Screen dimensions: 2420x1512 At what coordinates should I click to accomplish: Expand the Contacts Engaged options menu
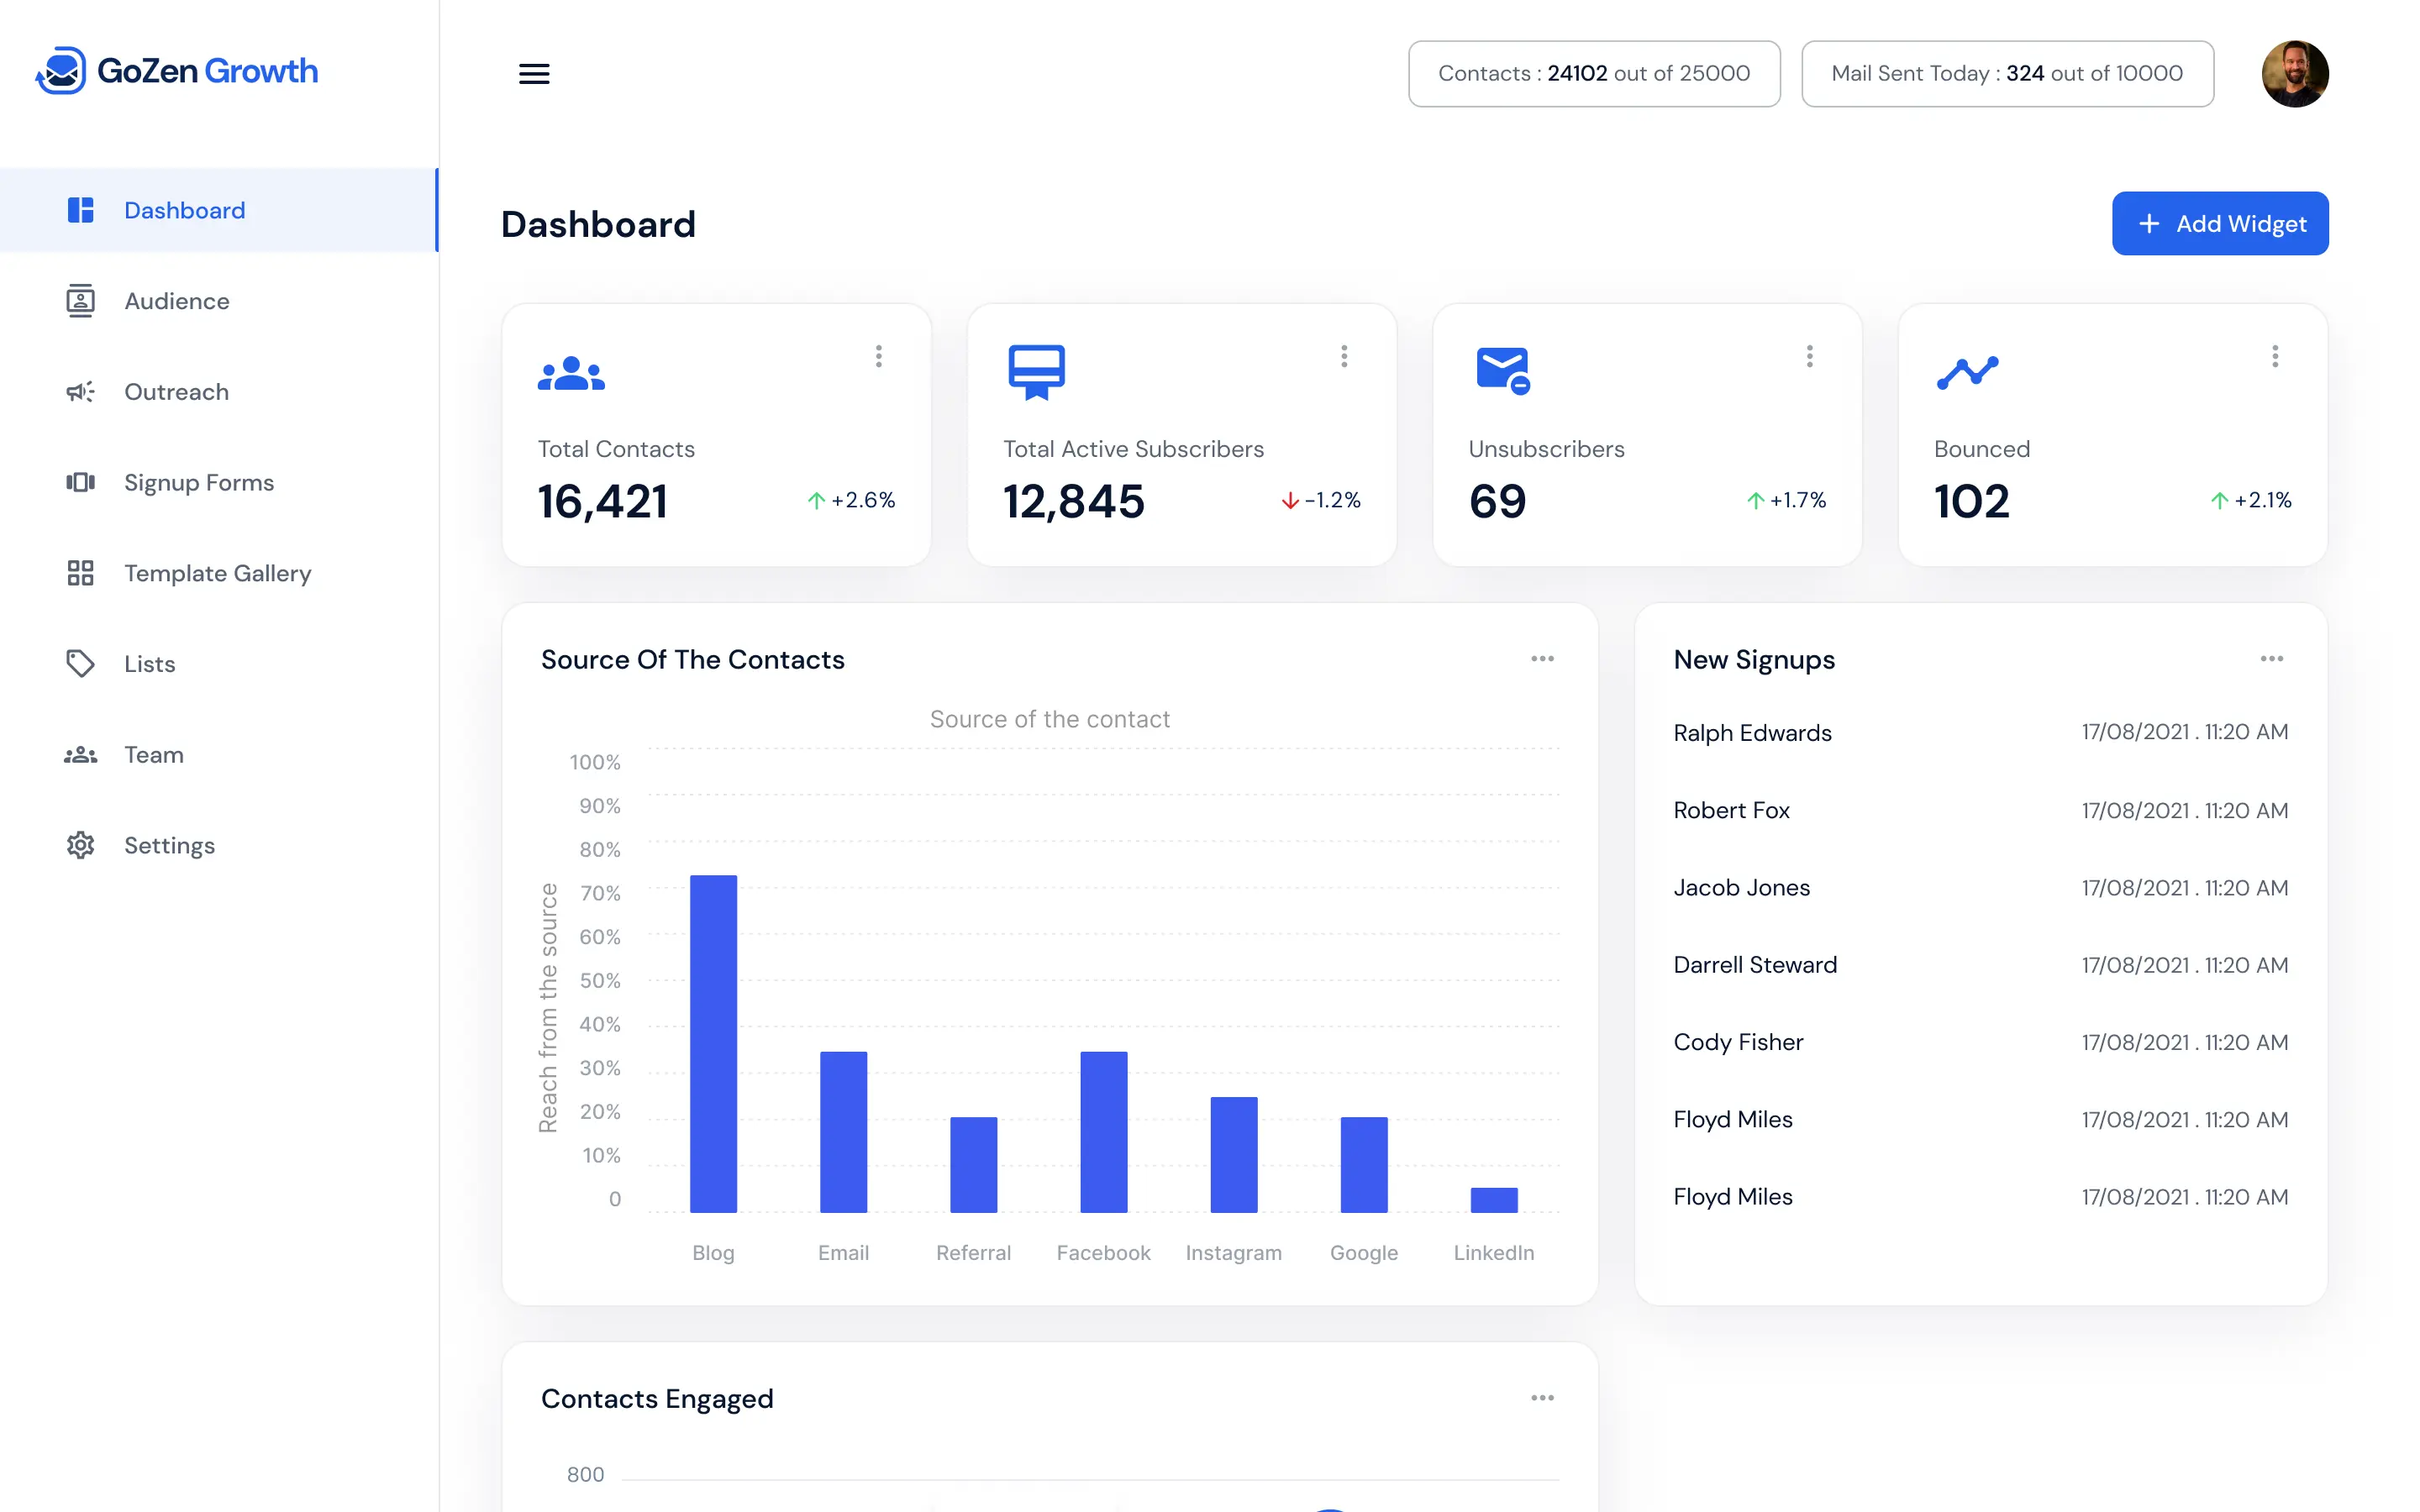coord(1542,1398)
